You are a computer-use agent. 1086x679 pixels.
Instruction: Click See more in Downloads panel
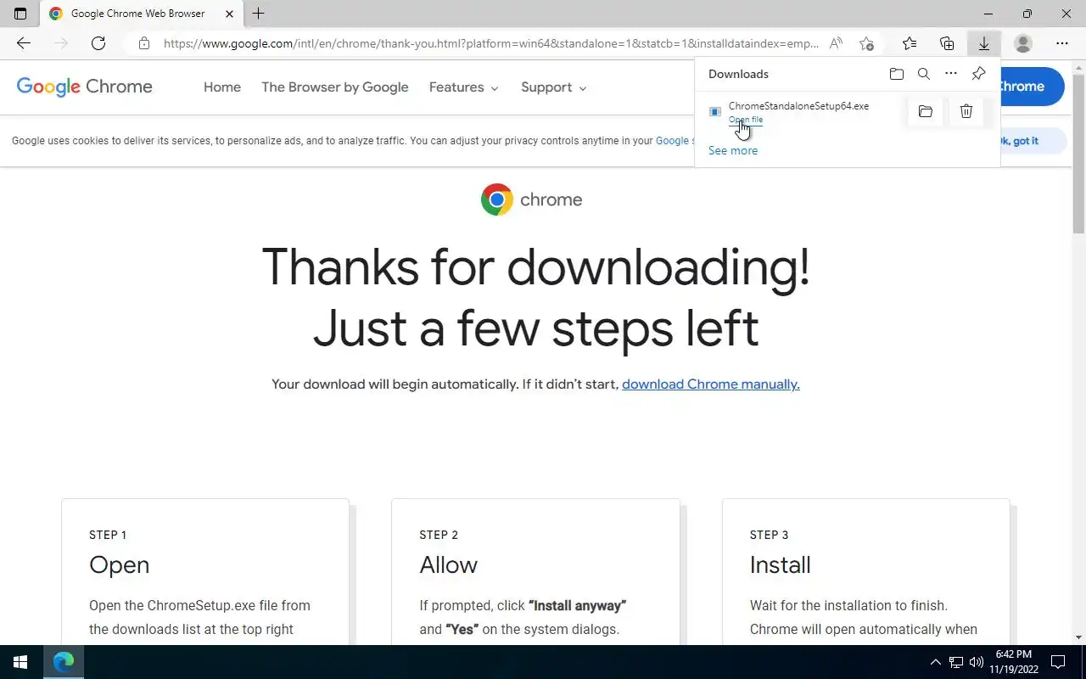click(x=733, y=150)
